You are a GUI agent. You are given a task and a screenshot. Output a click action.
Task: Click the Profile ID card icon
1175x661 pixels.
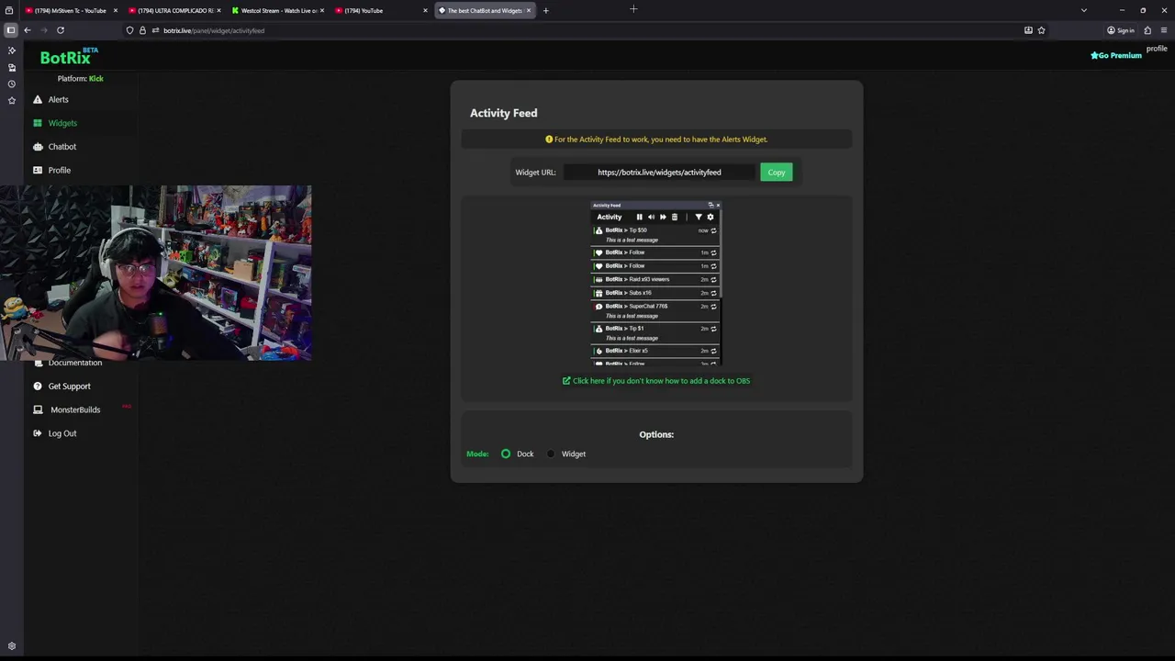point(38,170)
